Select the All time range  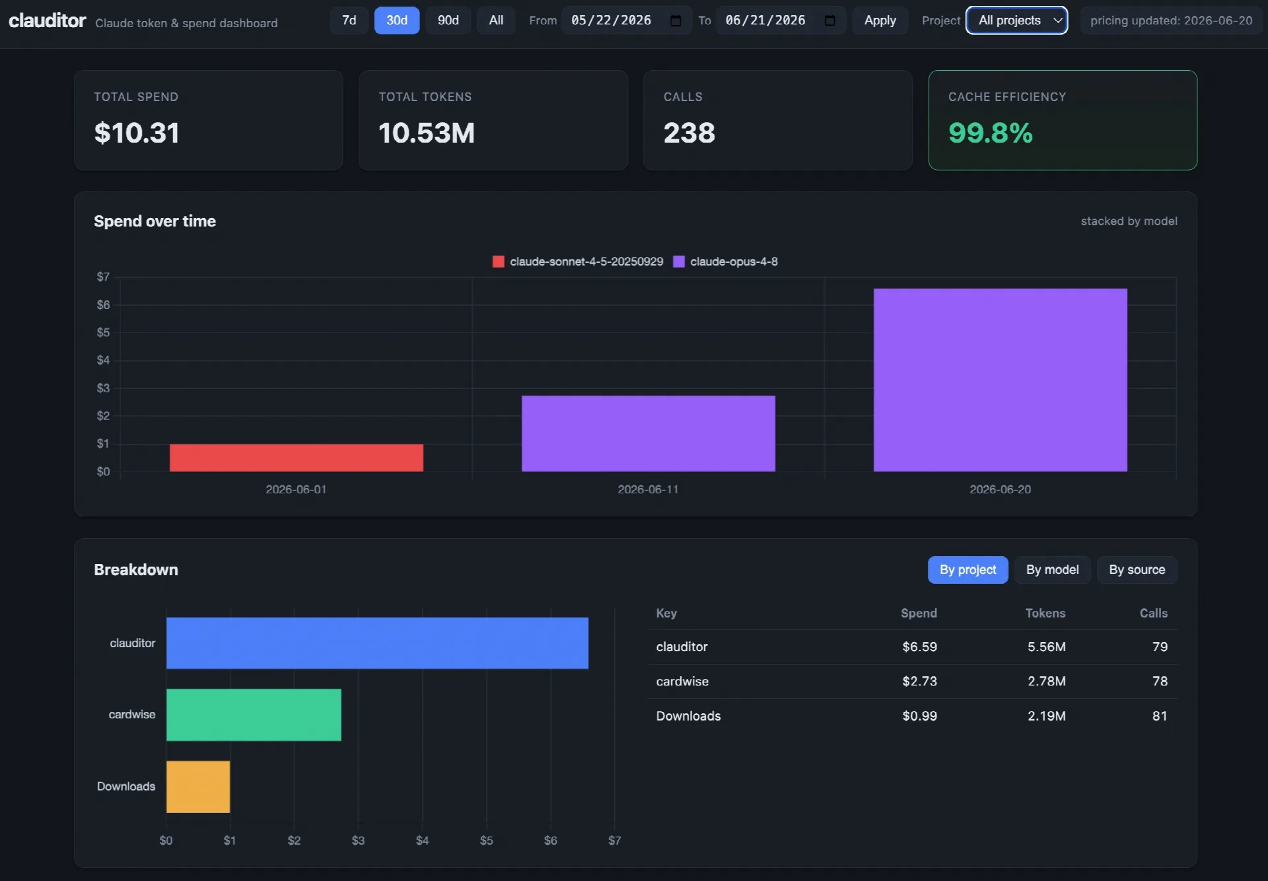click(x=496, y=20)
